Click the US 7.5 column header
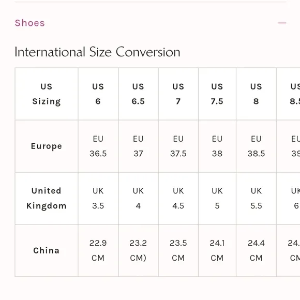Image resolution: width=300 pixels, height=300 pixels. (x=217, y=94)
